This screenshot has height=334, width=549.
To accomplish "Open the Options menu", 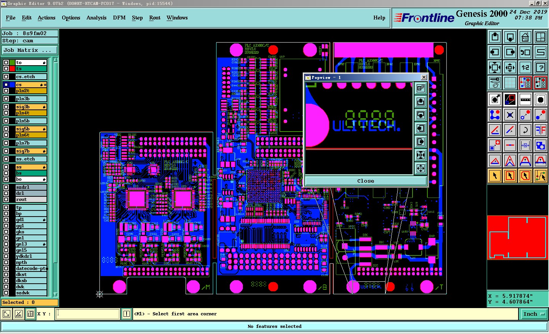I will coord(71,18).
